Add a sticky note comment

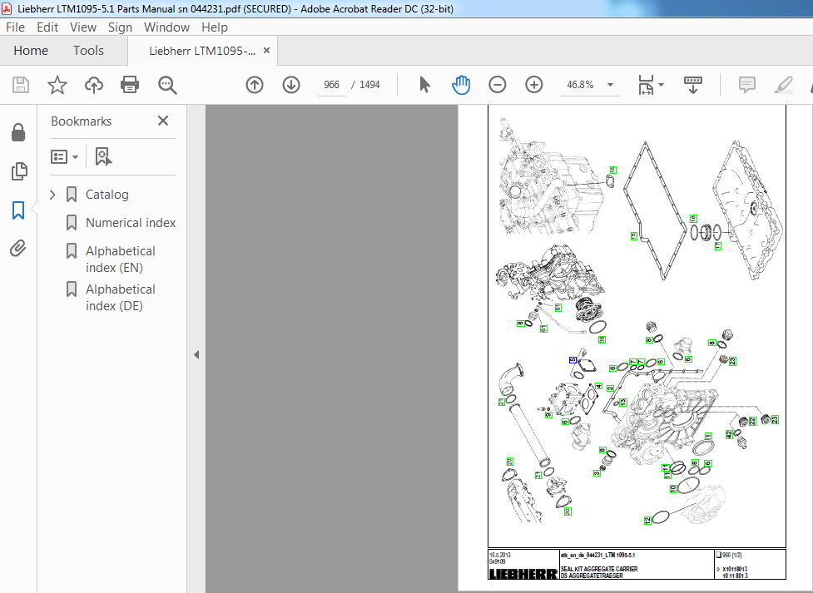746,85
